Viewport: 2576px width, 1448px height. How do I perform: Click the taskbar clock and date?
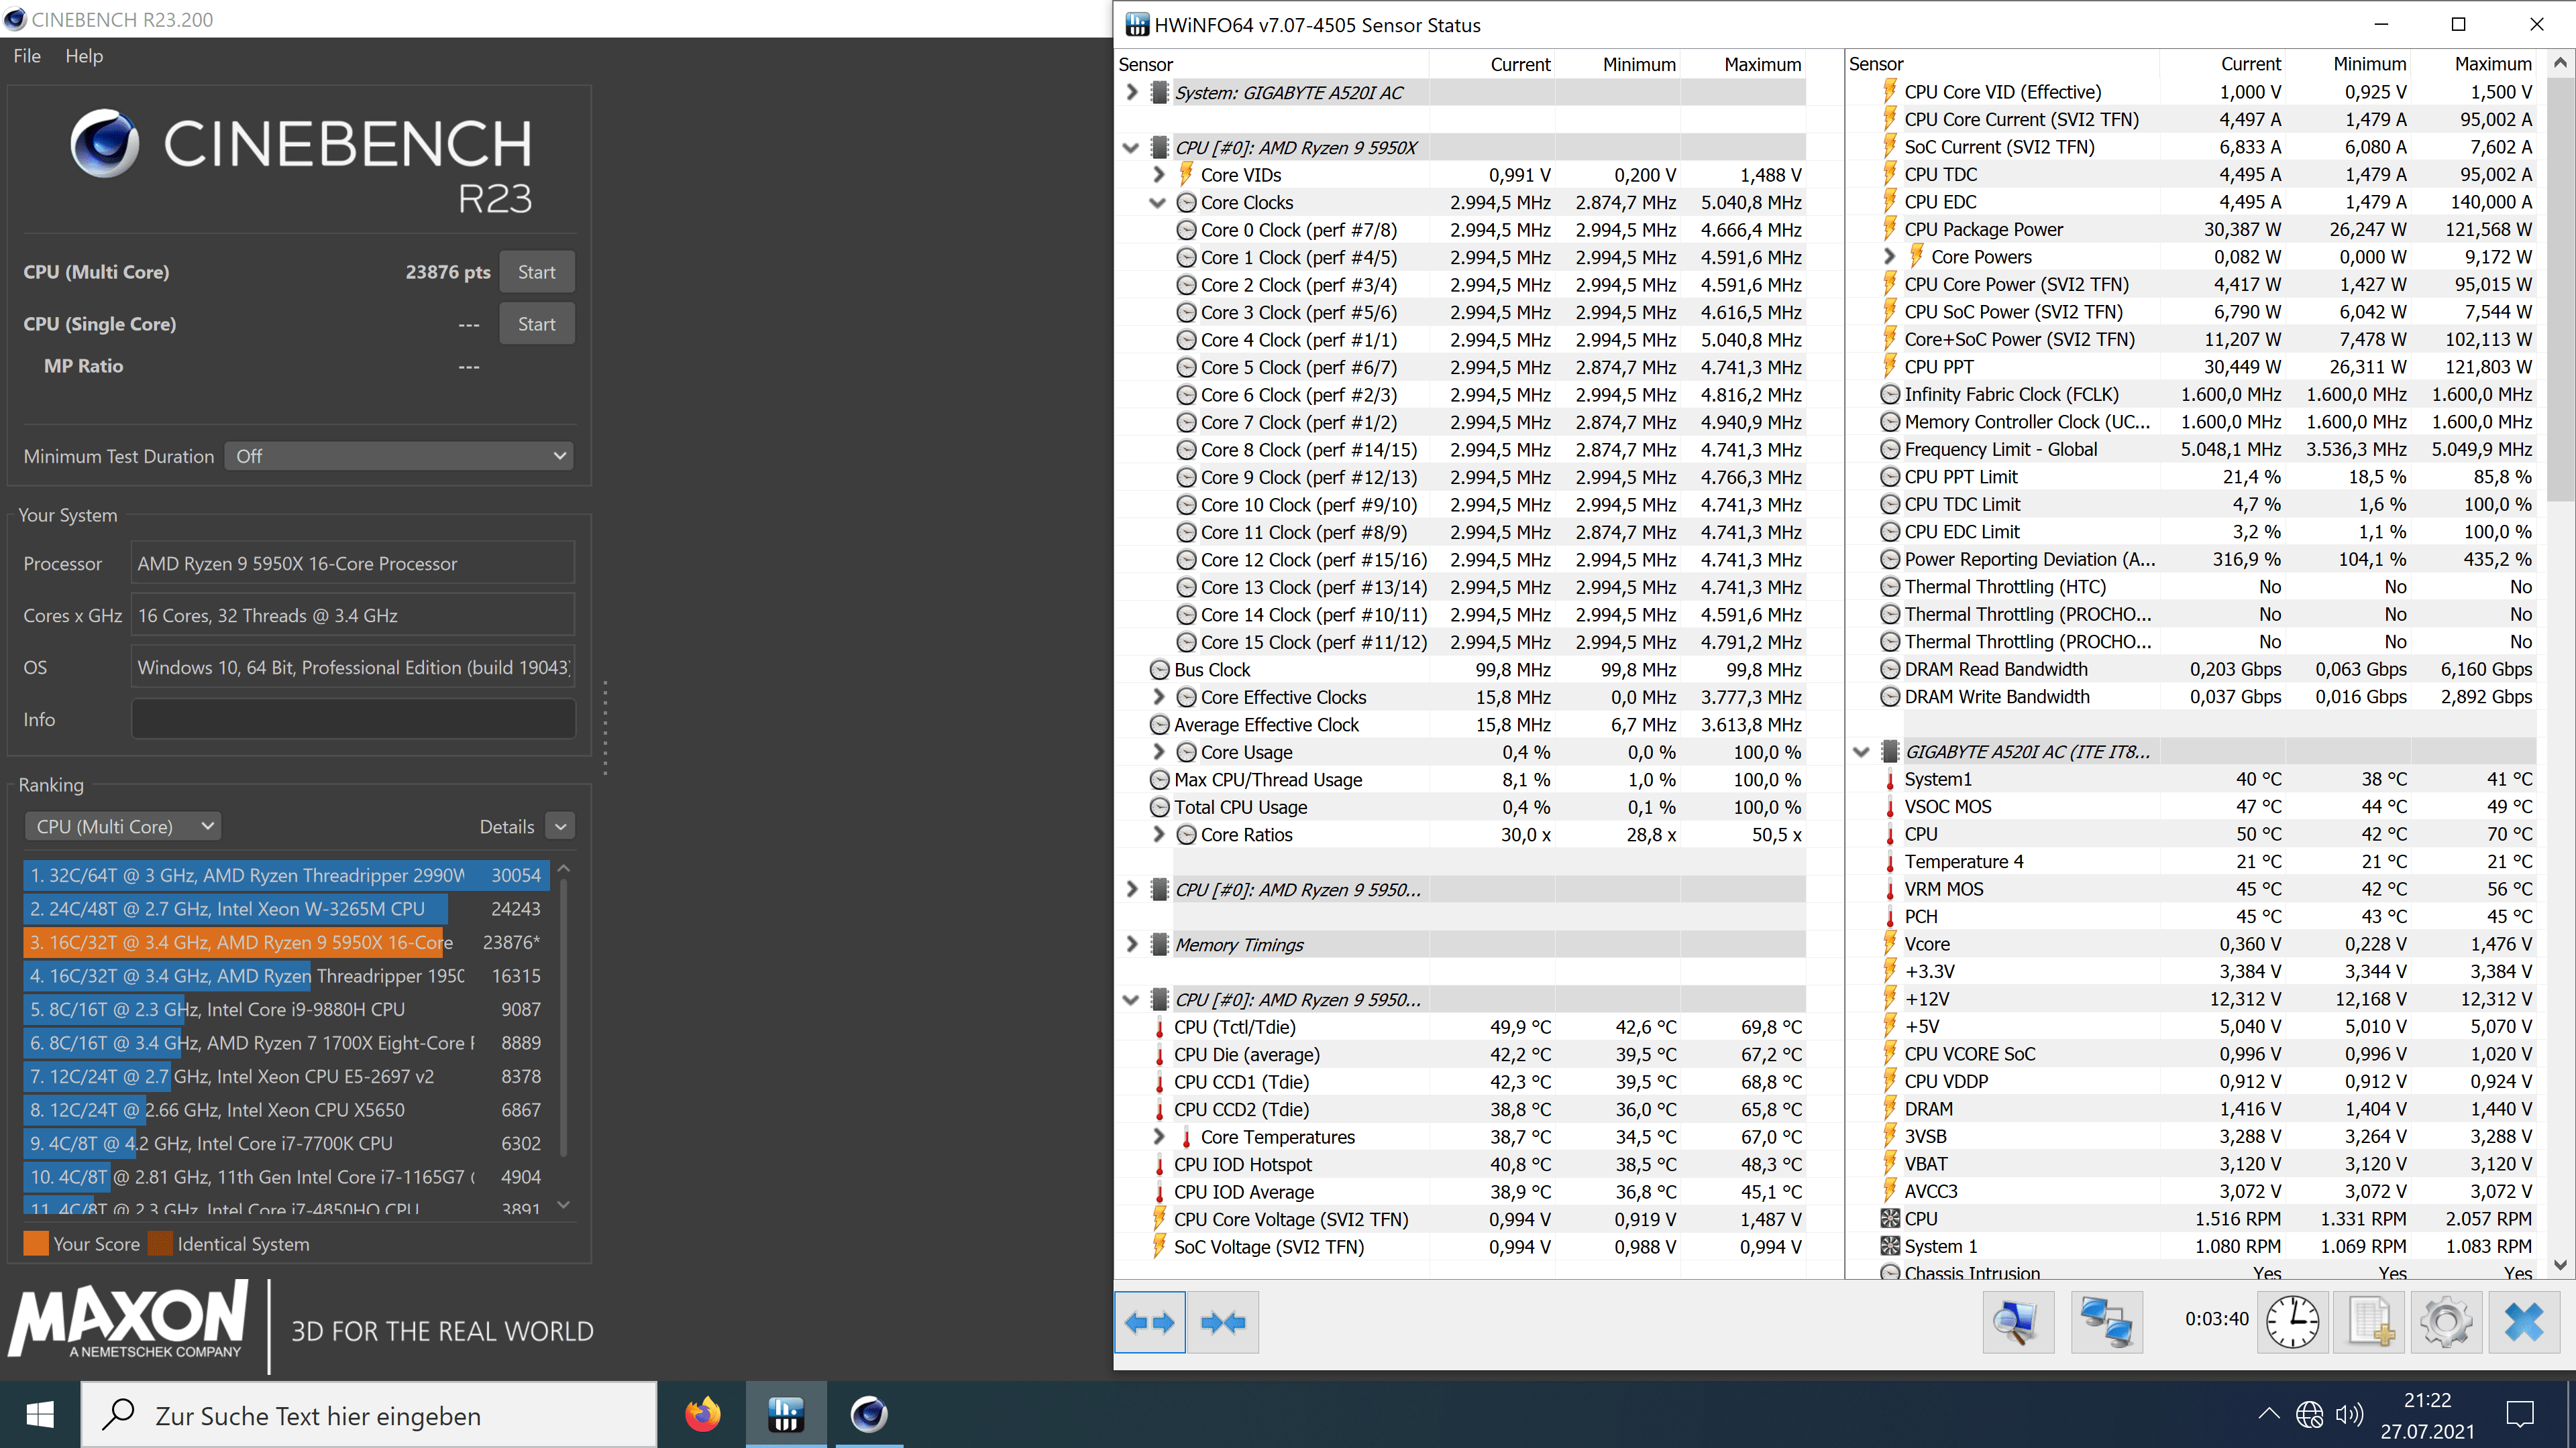(2427, 1415)
